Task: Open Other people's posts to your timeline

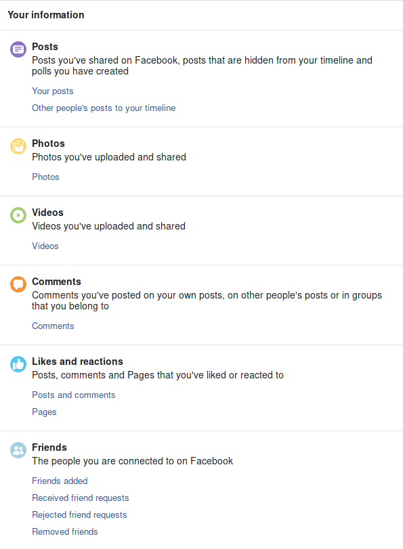Action: 104,108
